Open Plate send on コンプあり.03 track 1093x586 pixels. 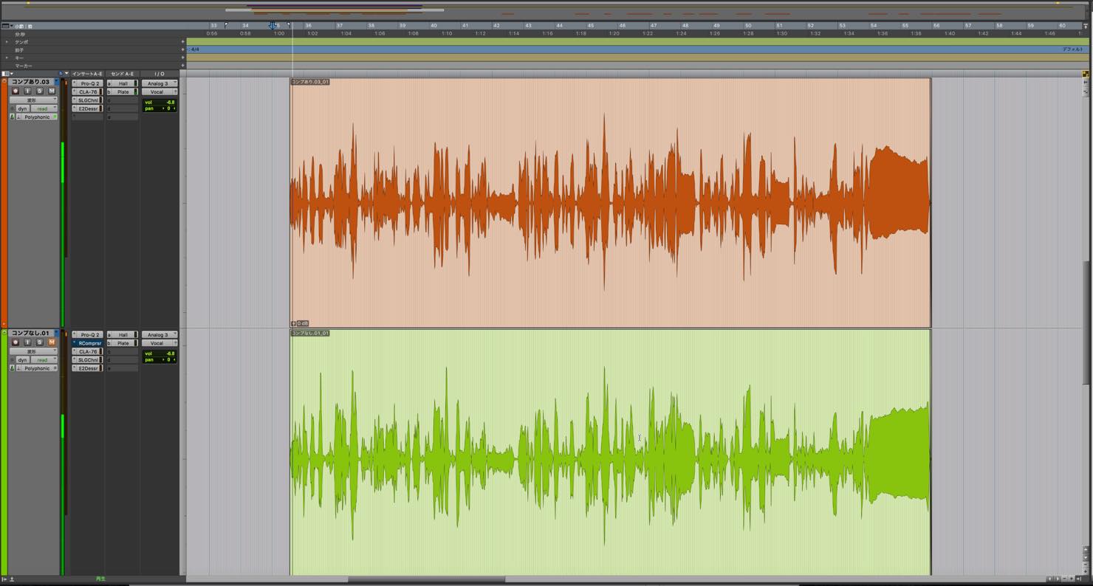point(123,92)
